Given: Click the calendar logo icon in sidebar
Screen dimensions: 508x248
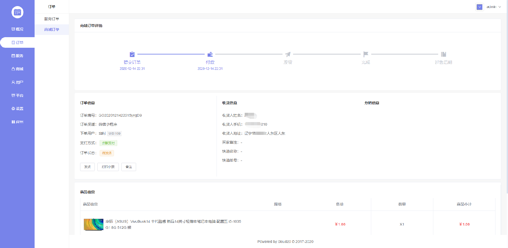Looking at the screenshot, I should click(17, 12).
